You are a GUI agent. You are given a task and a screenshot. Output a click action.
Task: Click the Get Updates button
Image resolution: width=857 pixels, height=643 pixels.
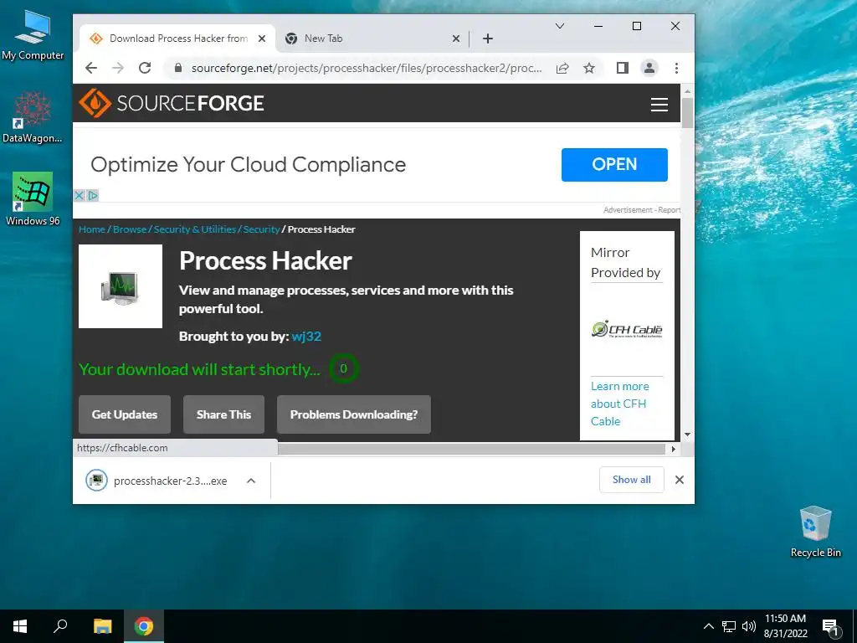[125, 414]
